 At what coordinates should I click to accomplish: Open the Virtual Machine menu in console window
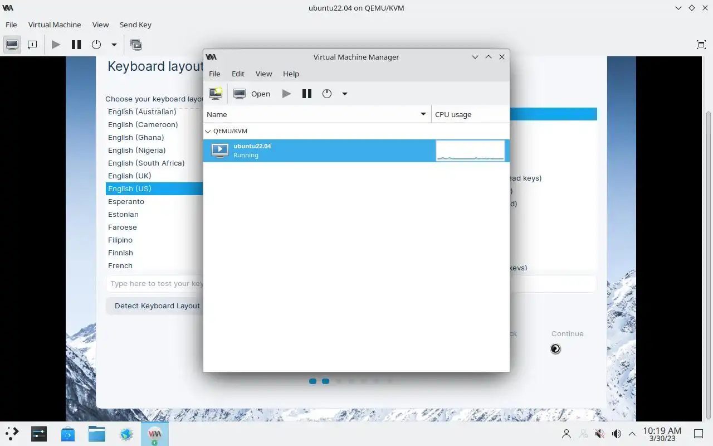(x=55, y=25)
